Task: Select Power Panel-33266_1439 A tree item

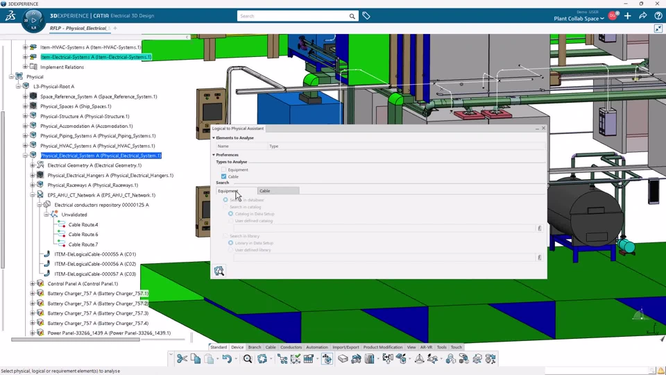Action: [109, 333]
